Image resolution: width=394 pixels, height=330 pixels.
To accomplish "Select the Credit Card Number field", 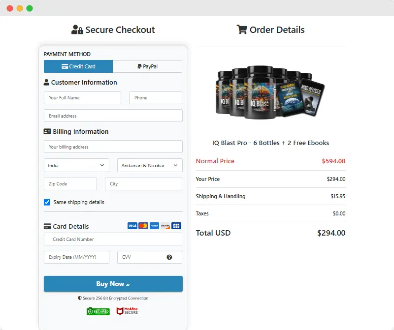I will (x=113, y=239).
